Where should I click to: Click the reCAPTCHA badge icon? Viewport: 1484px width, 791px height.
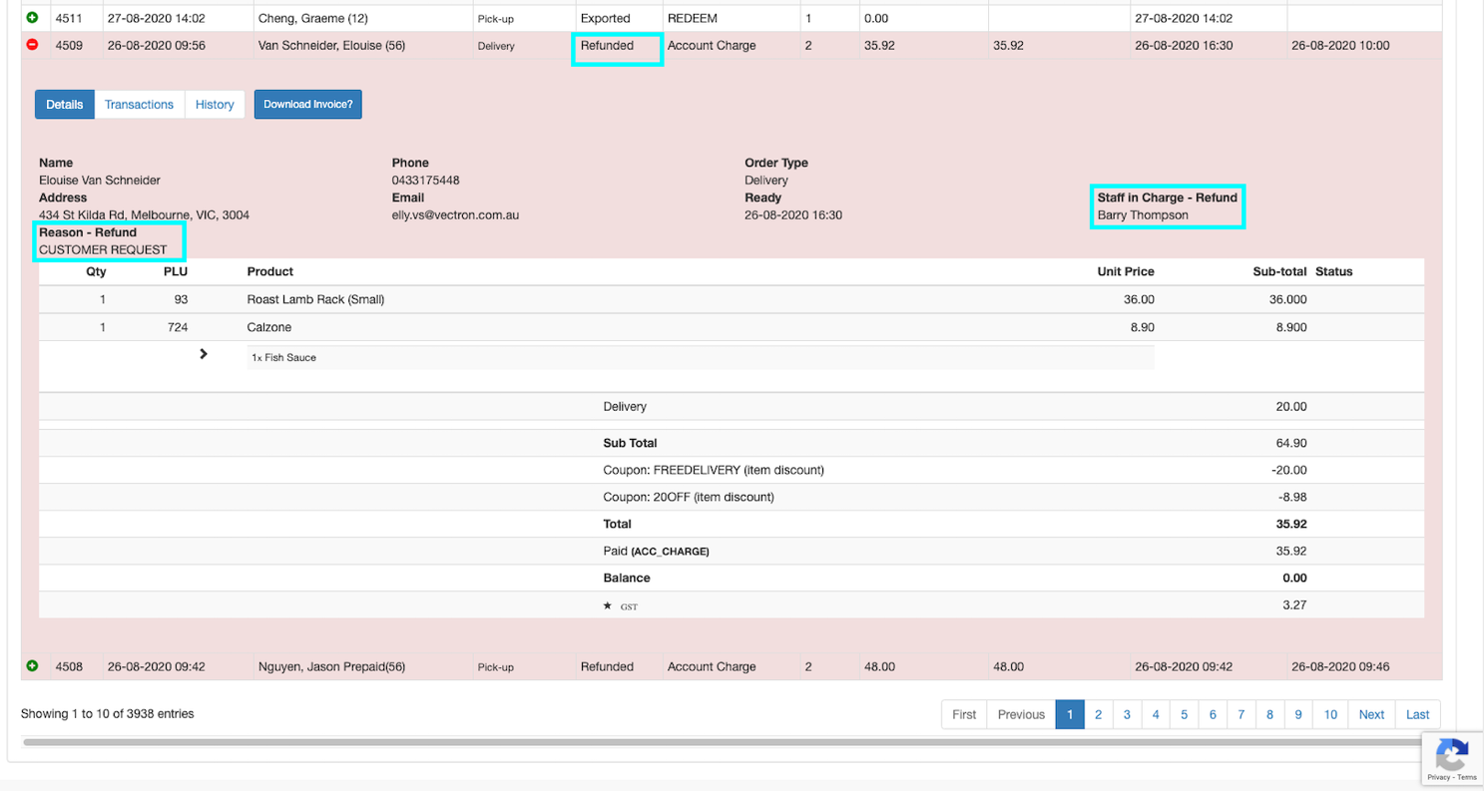point(1452,752)
